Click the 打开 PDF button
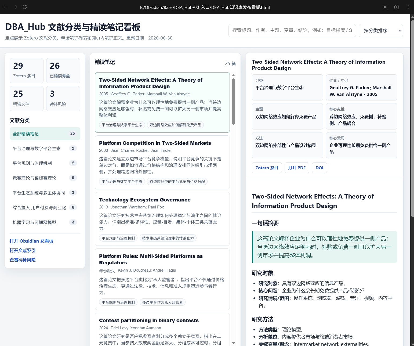 tap(297, 168)
